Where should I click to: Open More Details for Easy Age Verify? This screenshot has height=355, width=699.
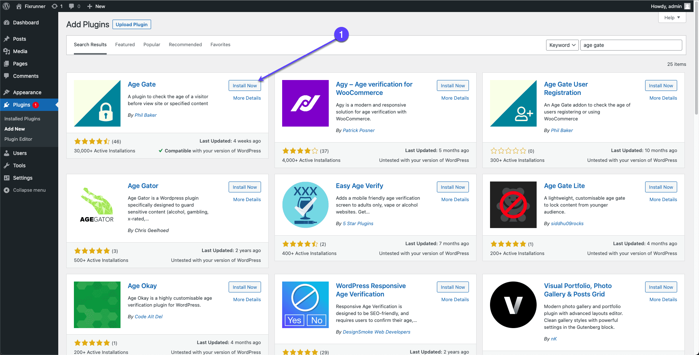coord(455,199)
